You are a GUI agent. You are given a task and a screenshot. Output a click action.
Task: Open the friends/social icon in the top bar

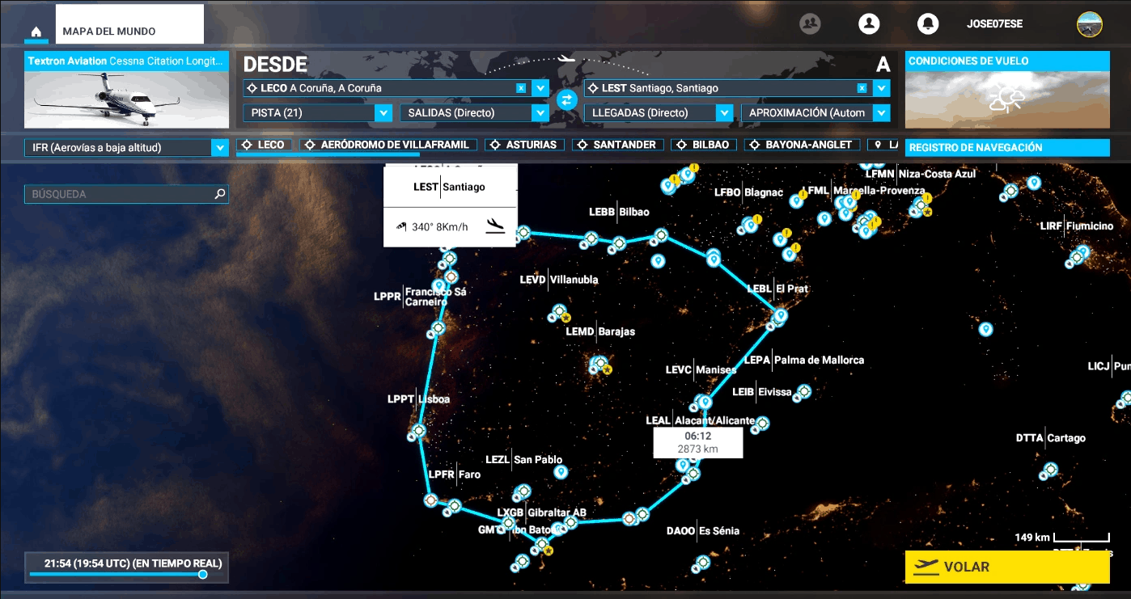coord(808,24)
